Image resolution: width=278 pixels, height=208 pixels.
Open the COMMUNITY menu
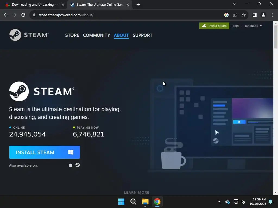[96, 35]
